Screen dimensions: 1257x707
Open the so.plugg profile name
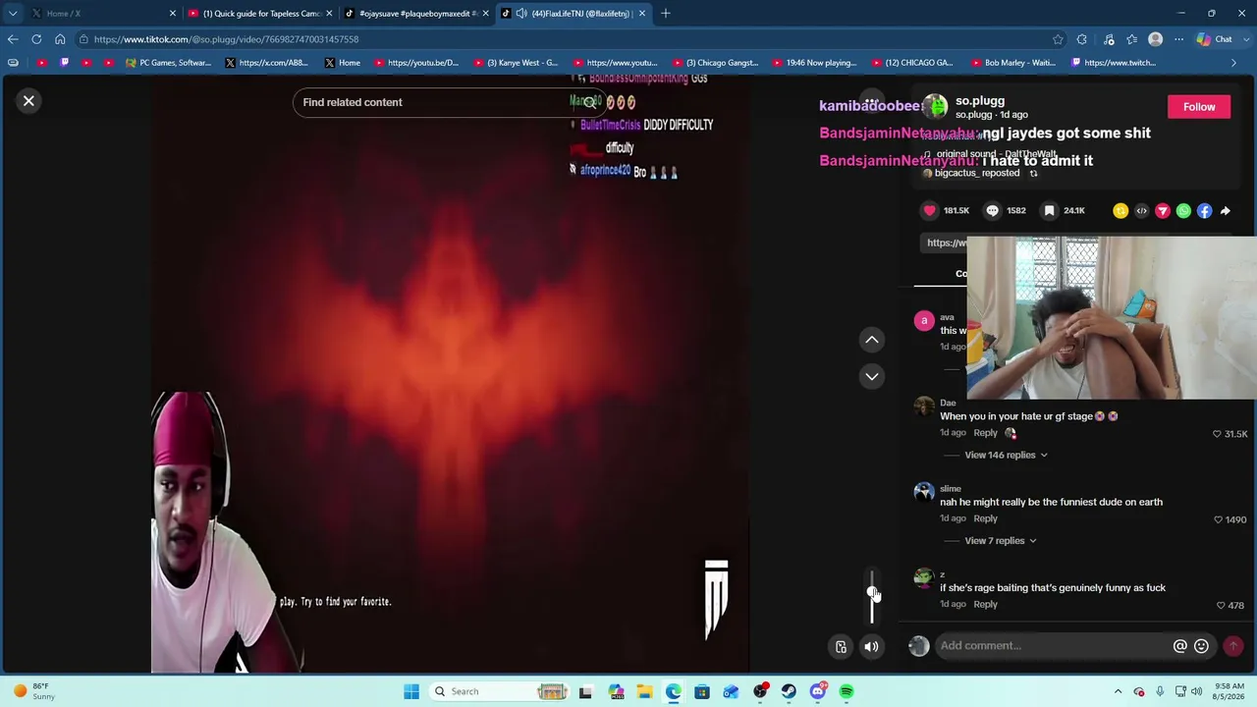click(x=980, y=100)
